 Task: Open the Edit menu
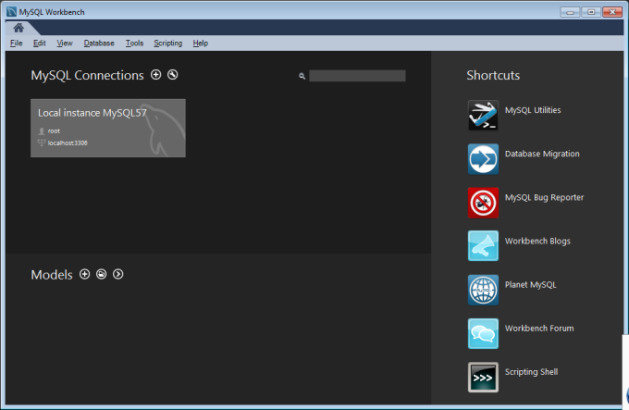click(x=39, y=43)
